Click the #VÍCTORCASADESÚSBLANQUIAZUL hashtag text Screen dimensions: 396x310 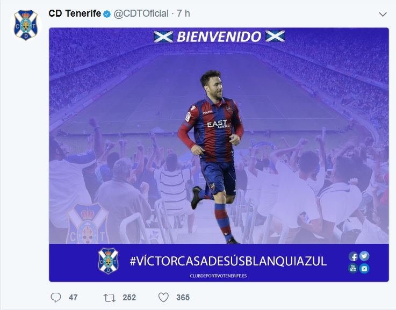click(228, 261)
